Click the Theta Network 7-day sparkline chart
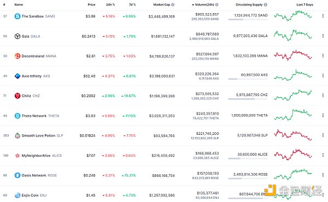Screen dimensions: 328x202 [293, 115]
